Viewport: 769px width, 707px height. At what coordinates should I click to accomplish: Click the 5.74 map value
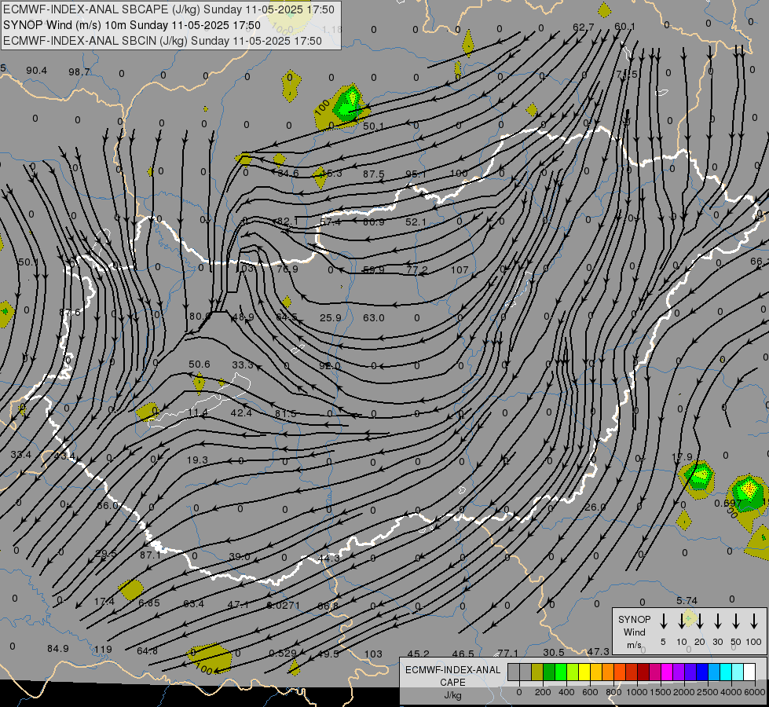coord(687,600)
